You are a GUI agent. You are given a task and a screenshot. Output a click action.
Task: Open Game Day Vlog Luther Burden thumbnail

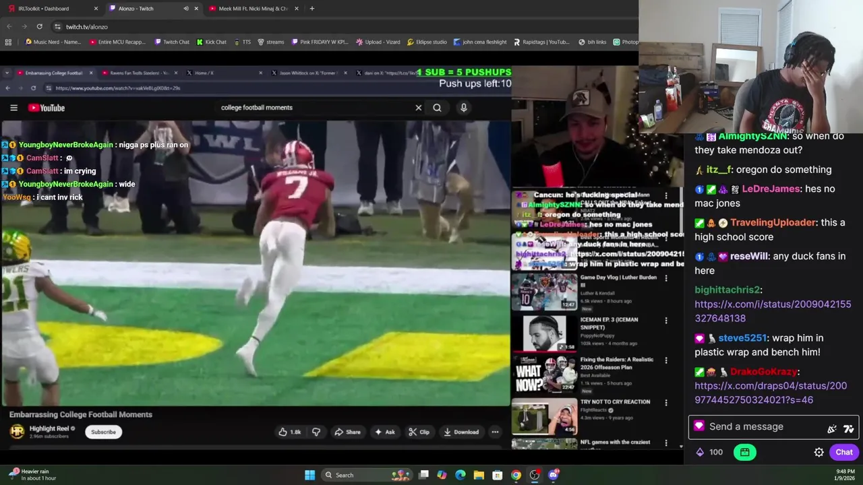click(544, 291)
